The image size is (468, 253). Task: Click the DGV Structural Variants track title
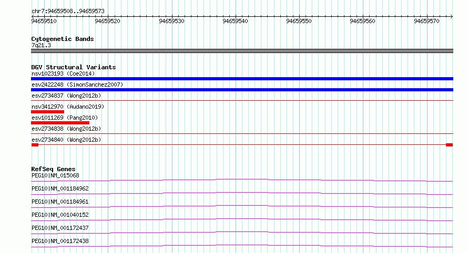pos(74,67)
